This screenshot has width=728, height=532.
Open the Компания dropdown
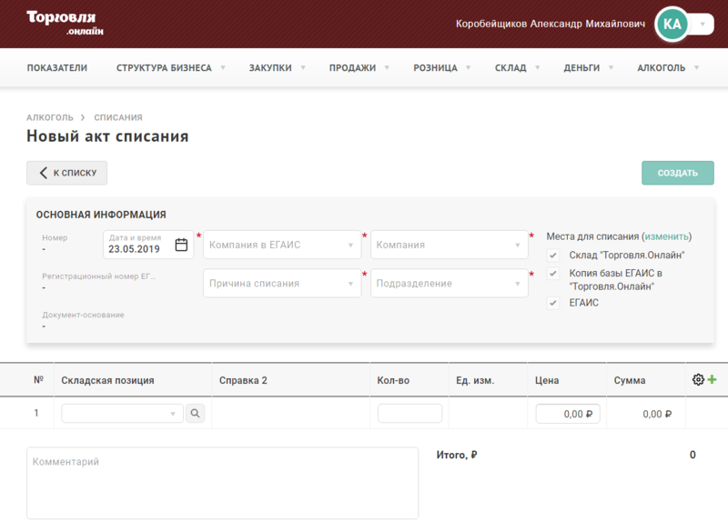coord(449,245)
